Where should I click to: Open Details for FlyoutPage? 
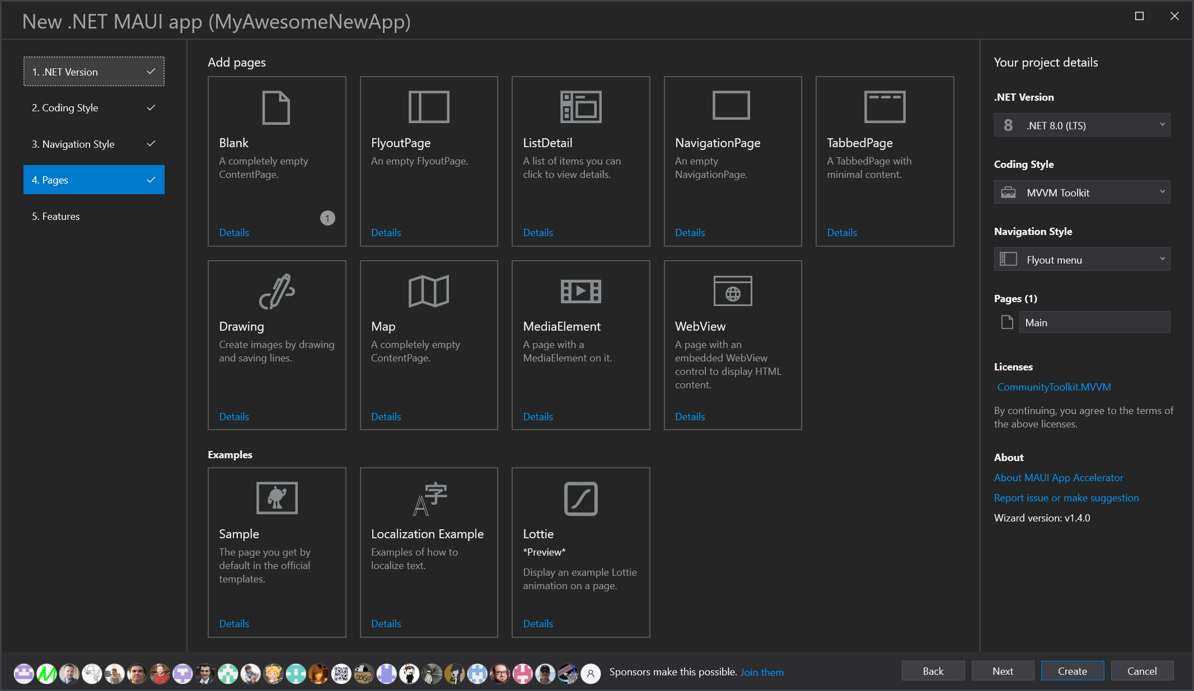(386, 233)
